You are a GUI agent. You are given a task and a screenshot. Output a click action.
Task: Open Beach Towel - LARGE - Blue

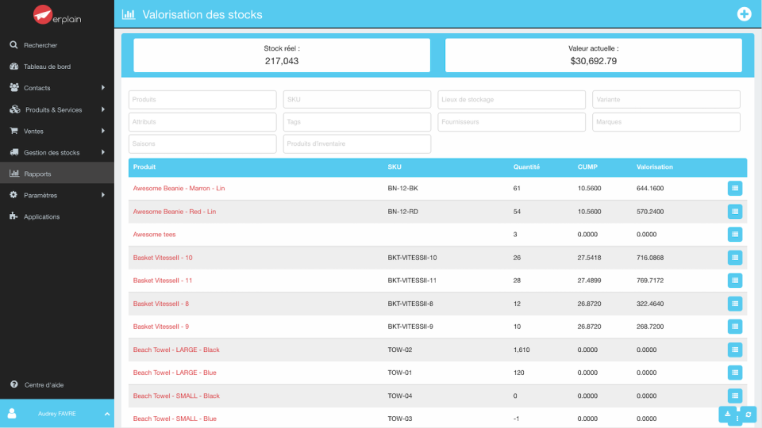pos(175,373)
